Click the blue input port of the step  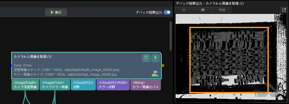(x=10, y=66)
